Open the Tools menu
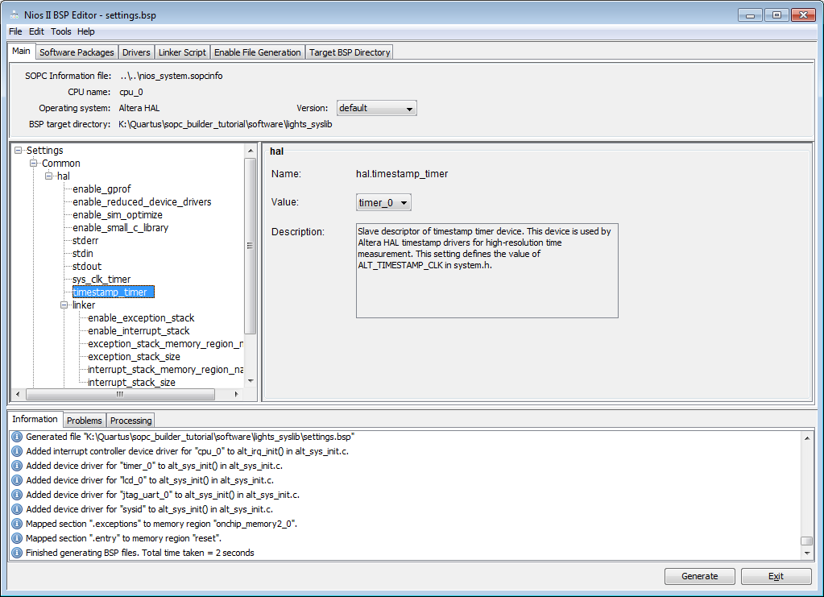The width and height of the screenshot is (824, 597). [x=61, y=31]
